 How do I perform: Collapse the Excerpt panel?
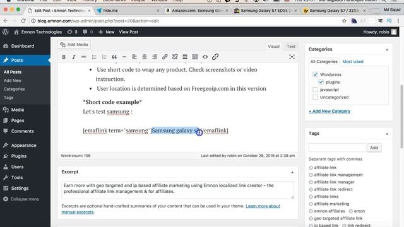[292, 172]
